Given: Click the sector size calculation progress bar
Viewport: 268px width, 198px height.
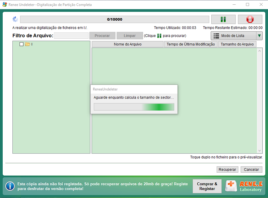Looking at the screenshot, I should coord(134,107).
